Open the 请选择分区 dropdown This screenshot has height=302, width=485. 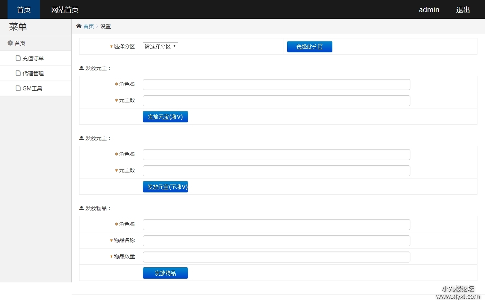click(160, 46)
